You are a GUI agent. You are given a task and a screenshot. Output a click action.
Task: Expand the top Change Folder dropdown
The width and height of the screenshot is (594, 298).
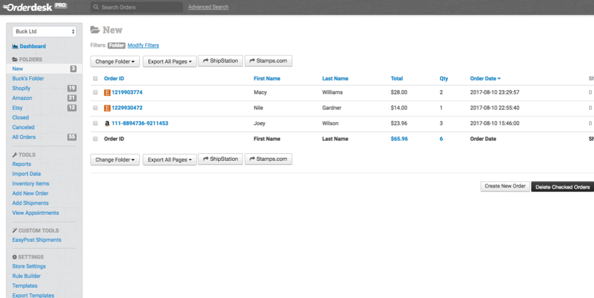(115, 61)
